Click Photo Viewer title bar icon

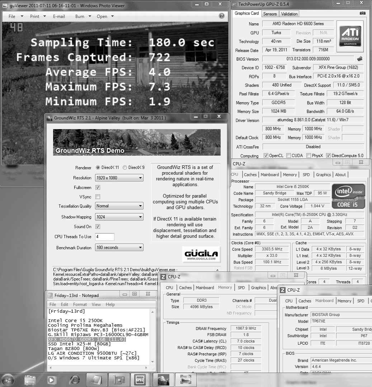click(x=5, y=5)
